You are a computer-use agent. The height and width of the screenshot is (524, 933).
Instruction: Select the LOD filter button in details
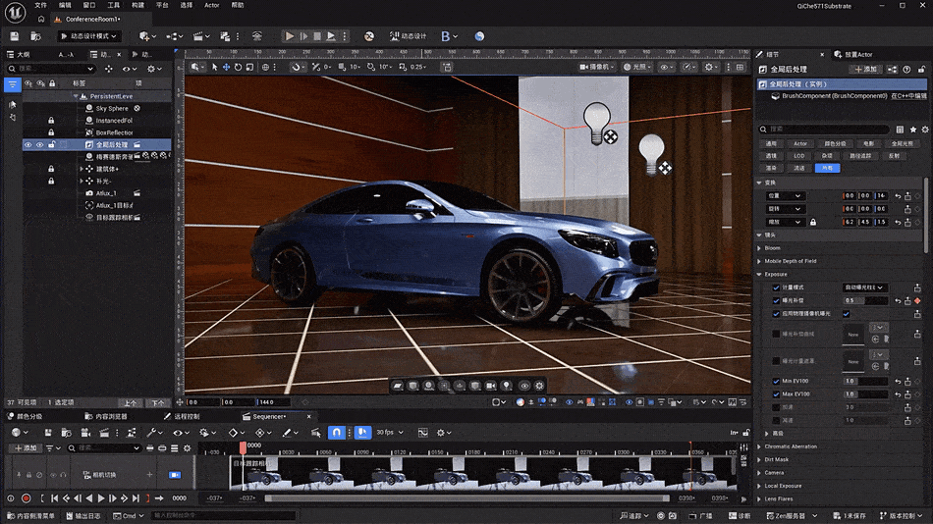click(x=799, y=156)
